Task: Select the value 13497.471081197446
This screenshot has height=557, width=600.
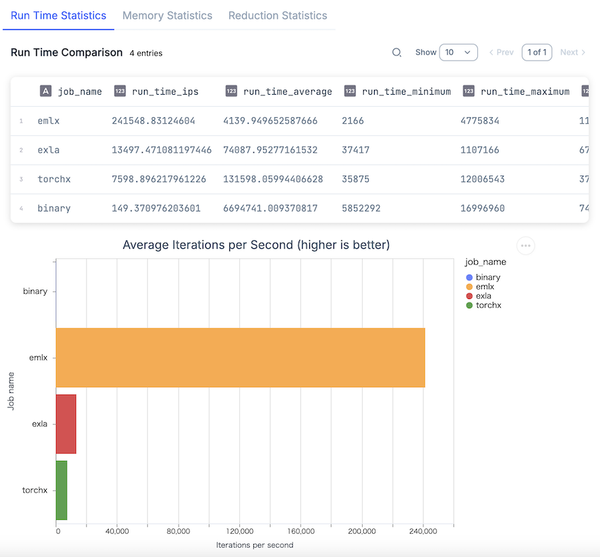Action: 161,150
